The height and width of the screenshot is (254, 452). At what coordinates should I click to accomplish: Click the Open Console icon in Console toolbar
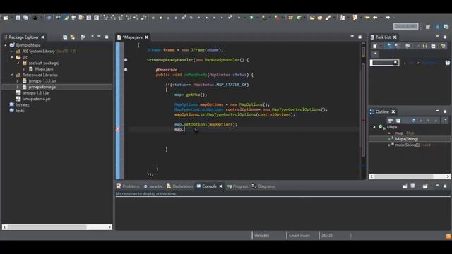pyautogui.click(x=425, y=186)
